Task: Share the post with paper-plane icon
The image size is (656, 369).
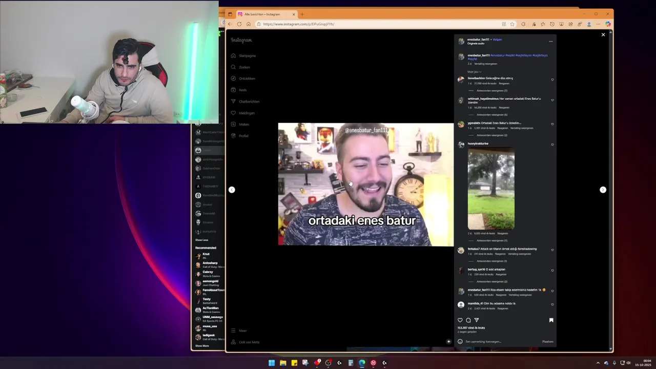Action: (x=476, y=320)
